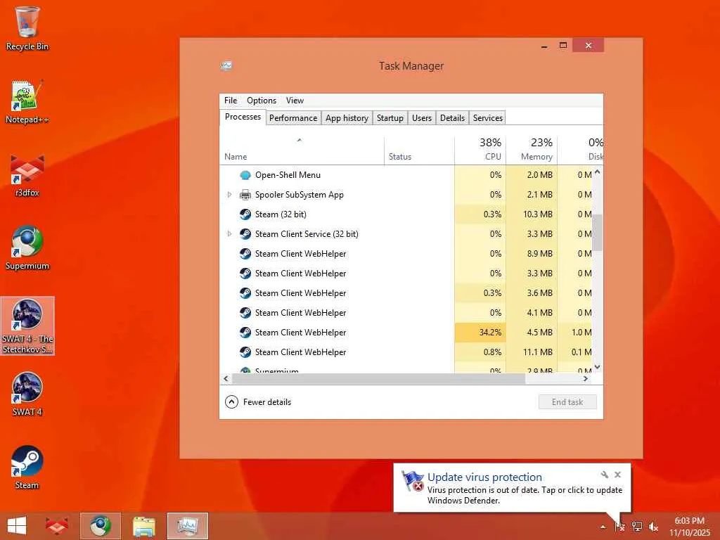
Task: Open the Options menu
Action: (262, 101)
